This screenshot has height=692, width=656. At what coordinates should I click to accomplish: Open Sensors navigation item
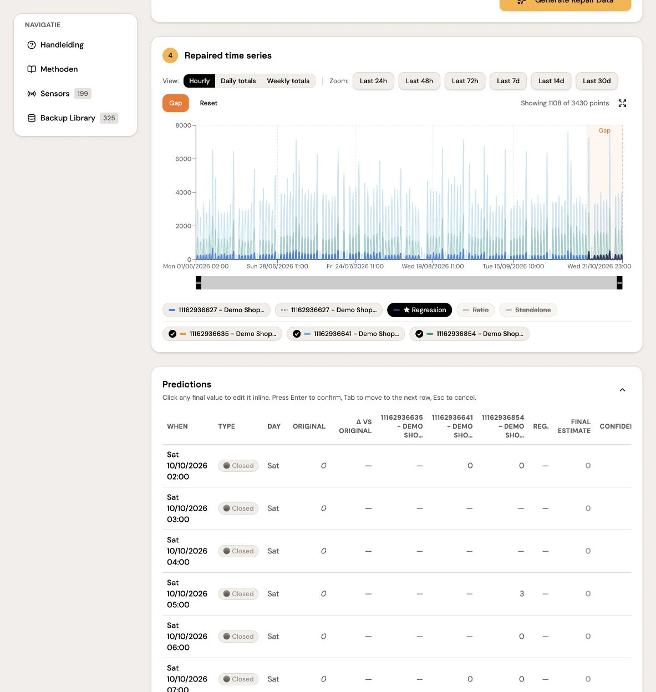(x=75, y=94)
